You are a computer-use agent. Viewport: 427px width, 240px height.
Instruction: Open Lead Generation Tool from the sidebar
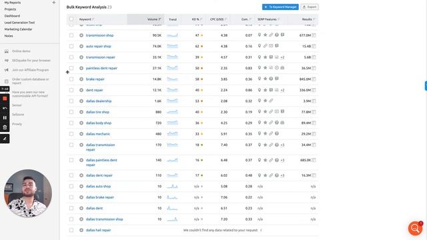[19, 23]
